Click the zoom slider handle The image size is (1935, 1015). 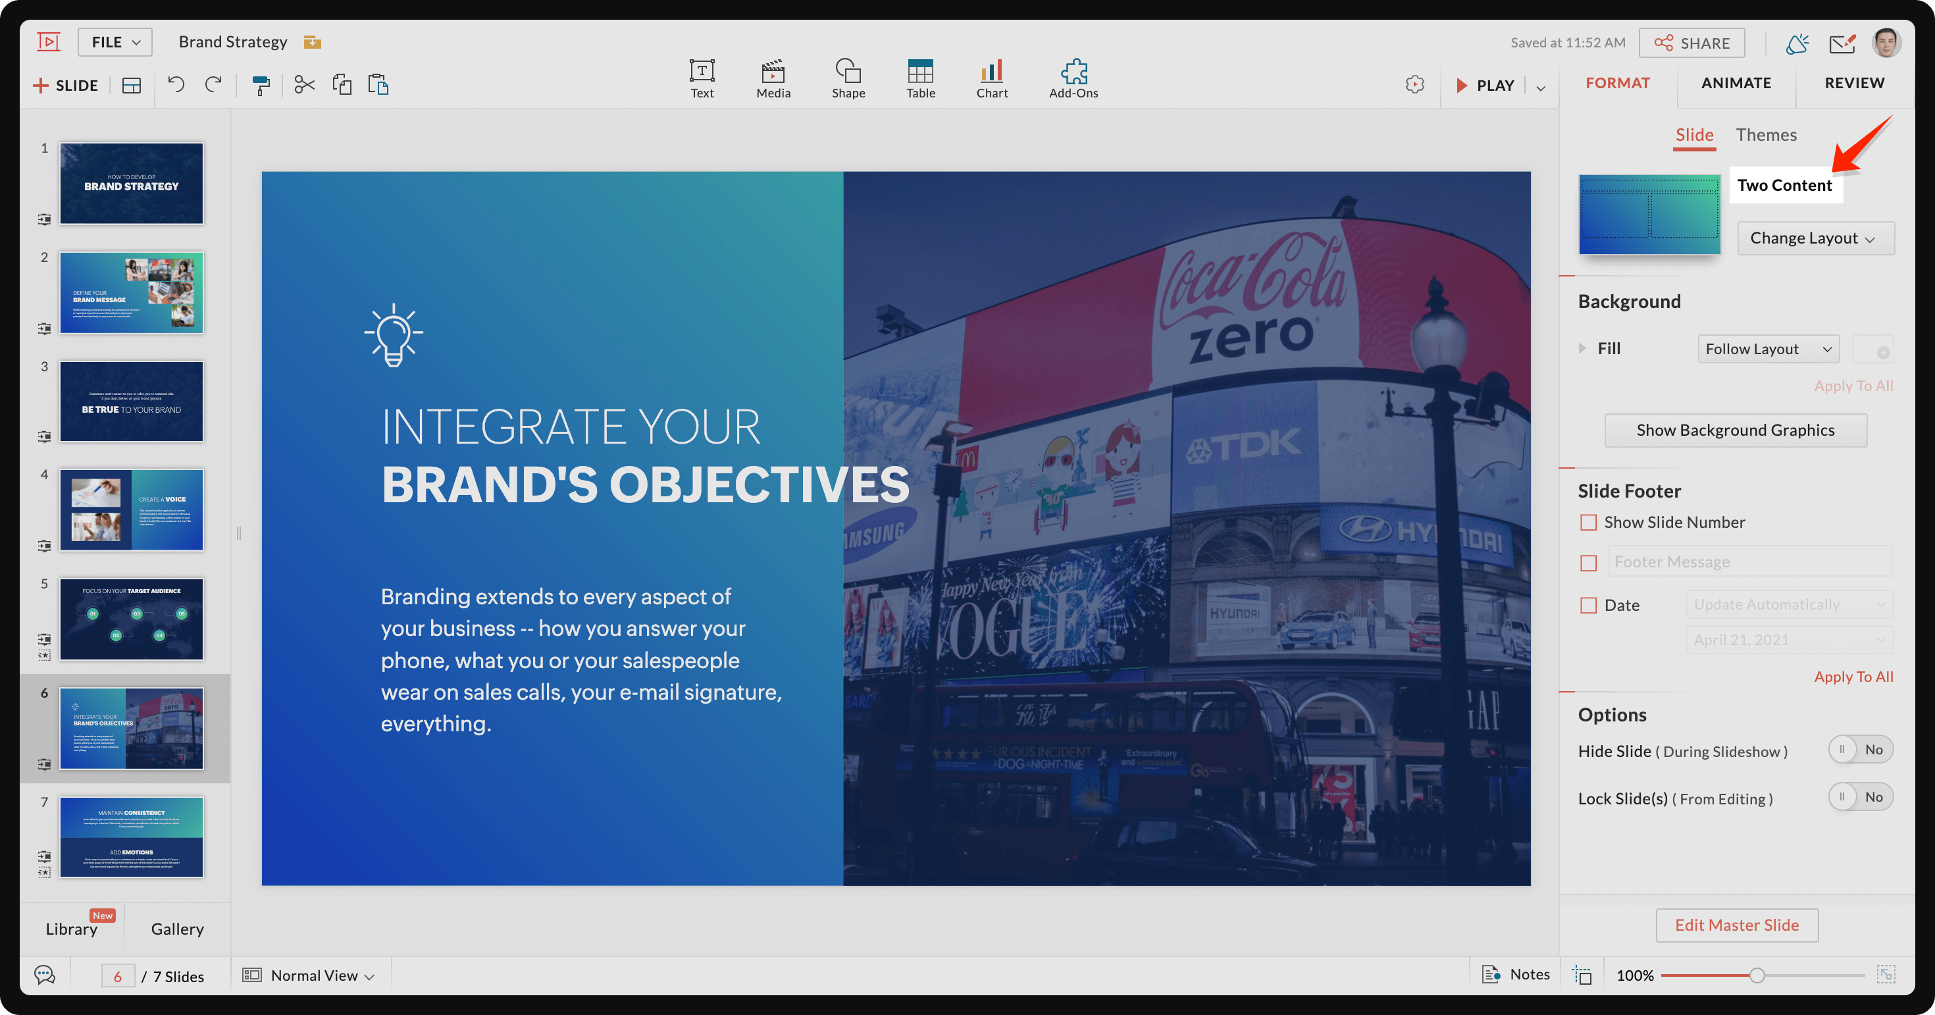pos(1756,976)
